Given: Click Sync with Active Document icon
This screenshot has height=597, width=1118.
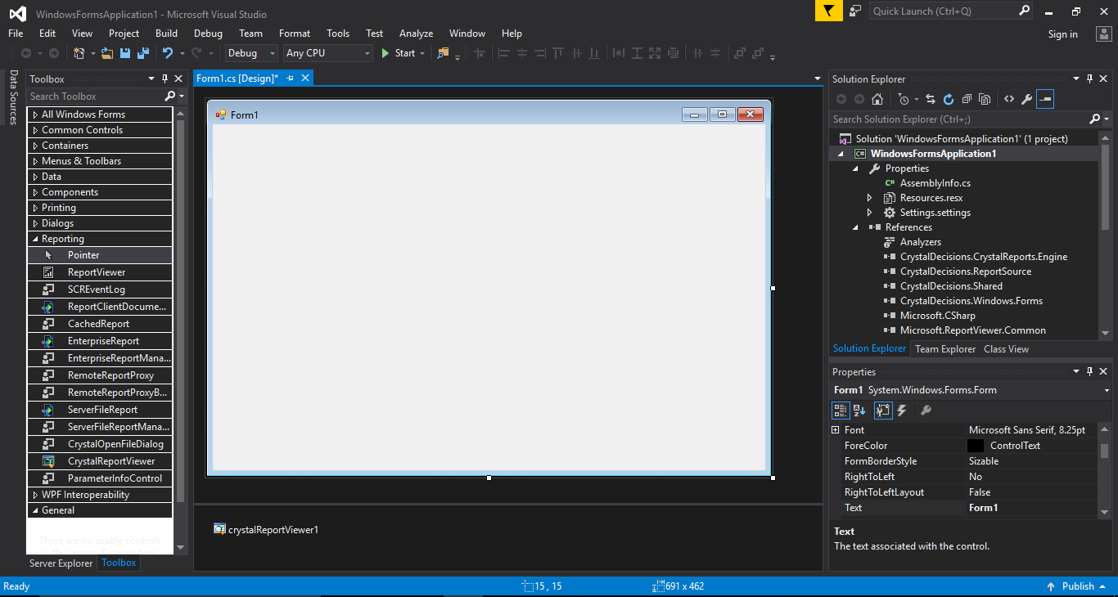Looking at the screenshot, I should pos(931,99).
